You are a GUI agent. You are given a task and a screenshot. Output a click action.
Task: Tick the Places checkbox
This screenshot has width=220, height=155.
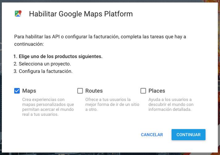(143, 91)
